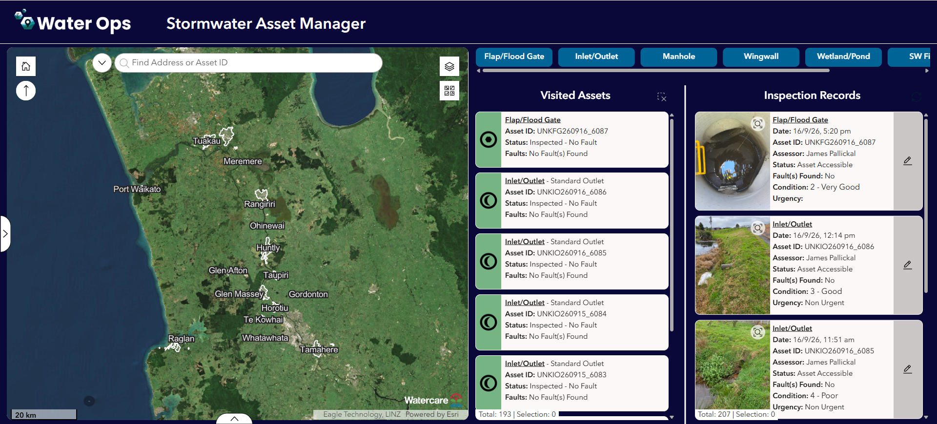Click the search magnifier icon
Viewport: 937px width, 424px height.
coord(124,63)
